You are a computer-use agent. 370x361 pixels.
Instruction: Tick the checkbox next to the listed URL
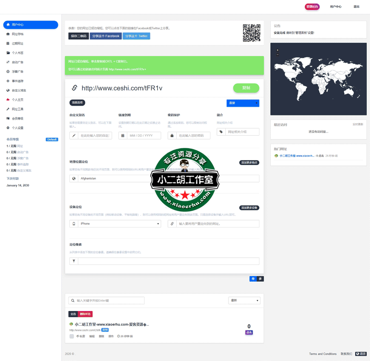tap(72, 336)
